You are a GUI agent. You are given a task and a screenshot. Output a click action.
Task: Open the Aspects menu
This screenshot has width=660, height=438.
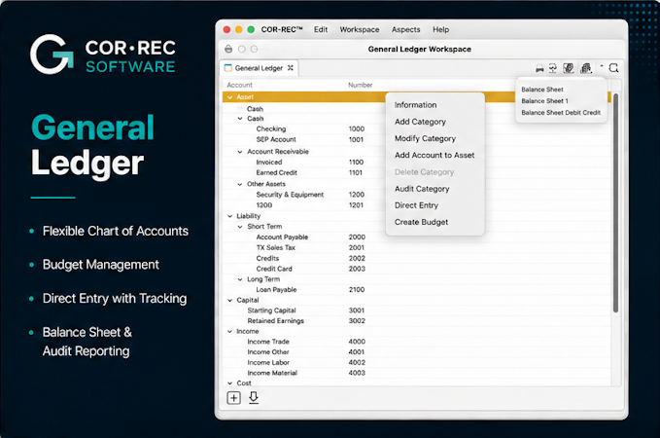tap(405, 29)
